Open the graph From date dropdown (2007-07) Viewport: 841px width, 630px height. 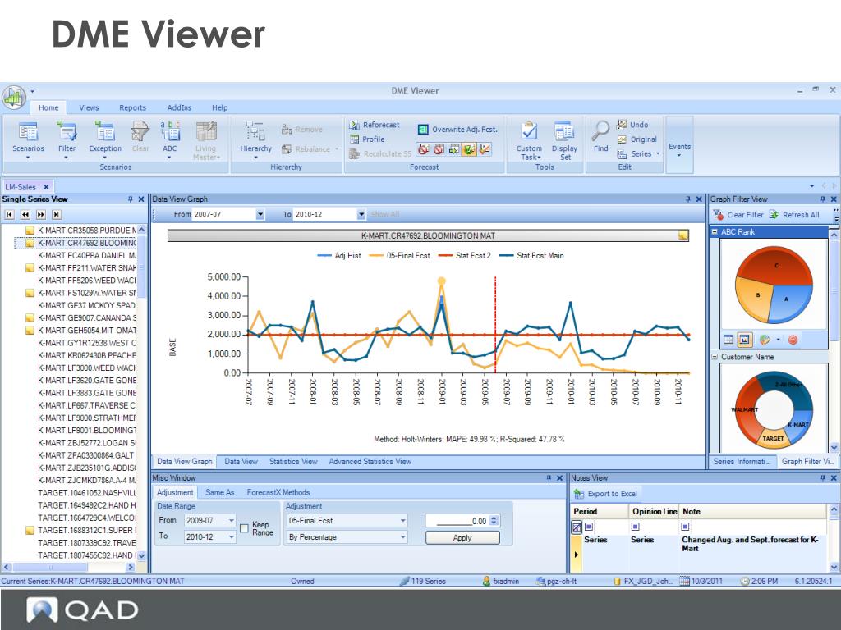[x=260, y=214]
